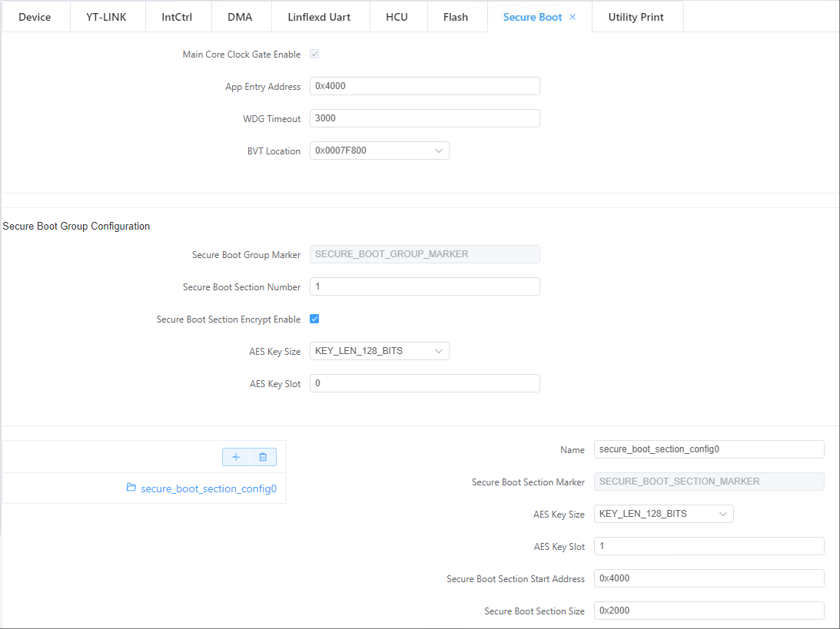840x629 pixels.
Task: Click folder icon beside secure_boot_section_config0
Action: click(131, 488)
